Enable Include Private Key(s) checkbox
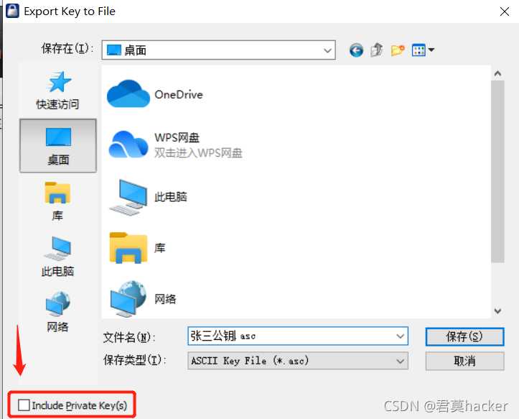The width and height of the screenshot is (519, 419). tap(24, 405)
